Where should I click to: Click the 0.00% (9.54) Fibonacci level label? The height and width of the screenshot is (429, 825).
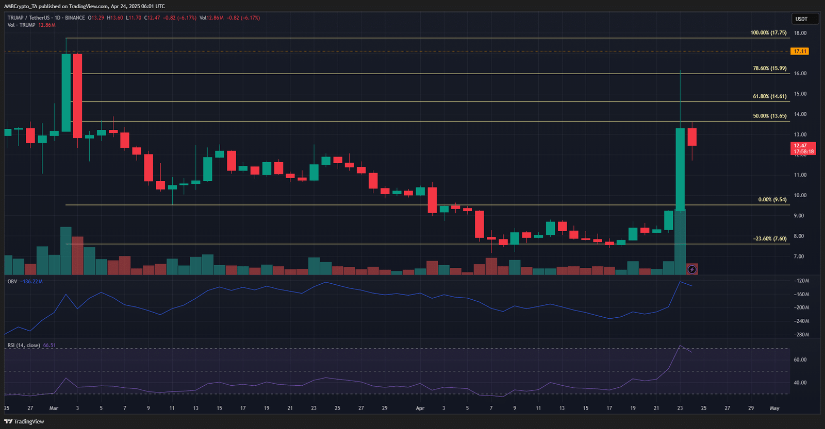(x=772, y=199)
